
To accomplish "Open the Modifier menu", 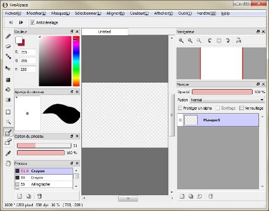I will tap(36, 13).
